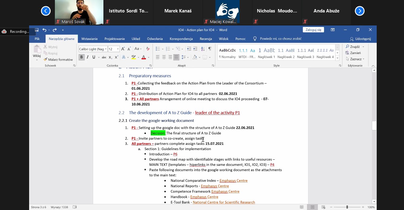Show next participants in Zoom strip
The height and width of the screenshot is (210, 404).
point(359,11)
